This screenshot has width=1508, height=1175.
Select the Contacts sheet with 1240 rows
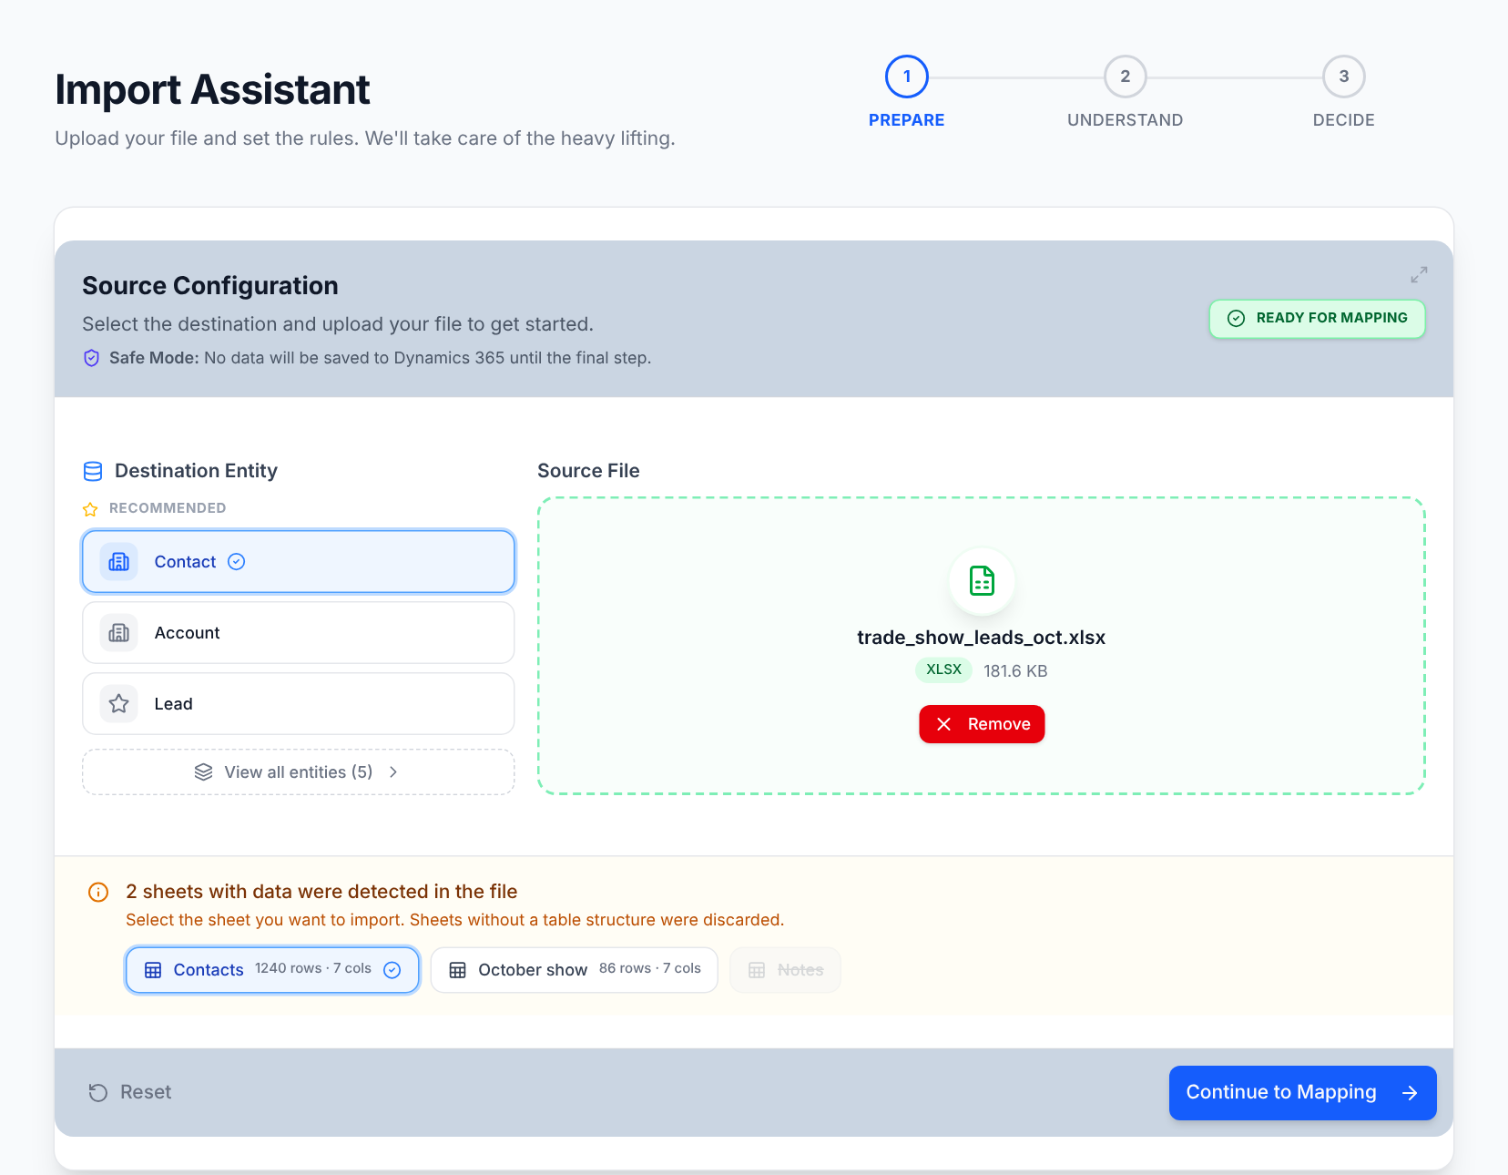click(x=272, y=970)
